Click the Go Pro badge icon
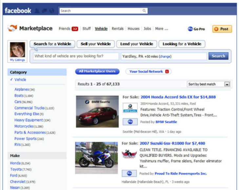Viewport: 239px width, 190px height. click(190, 29)
